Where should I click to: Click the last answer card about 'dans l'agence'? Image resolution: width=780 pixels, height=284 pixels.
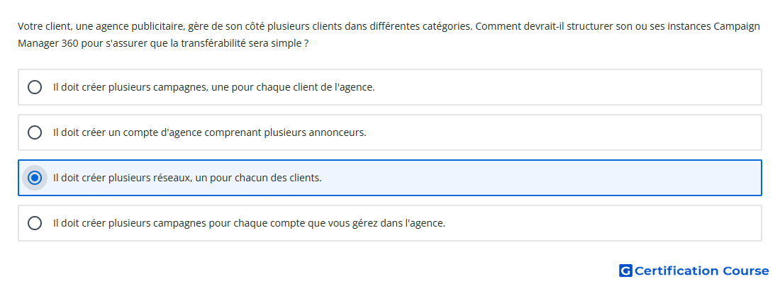[x=390, y=223]
